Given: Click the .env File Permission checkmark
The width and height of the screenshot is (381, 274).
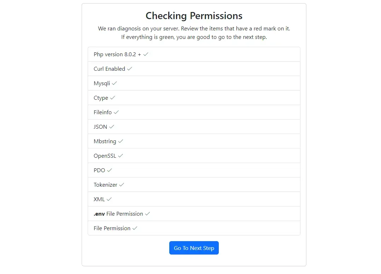Looking at the screenshot, I should coord(147,214).
